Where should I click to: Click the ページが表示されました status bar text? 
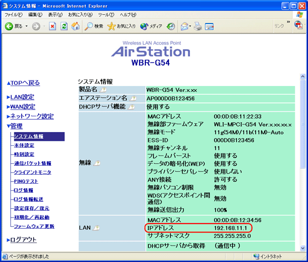[29, 256]
